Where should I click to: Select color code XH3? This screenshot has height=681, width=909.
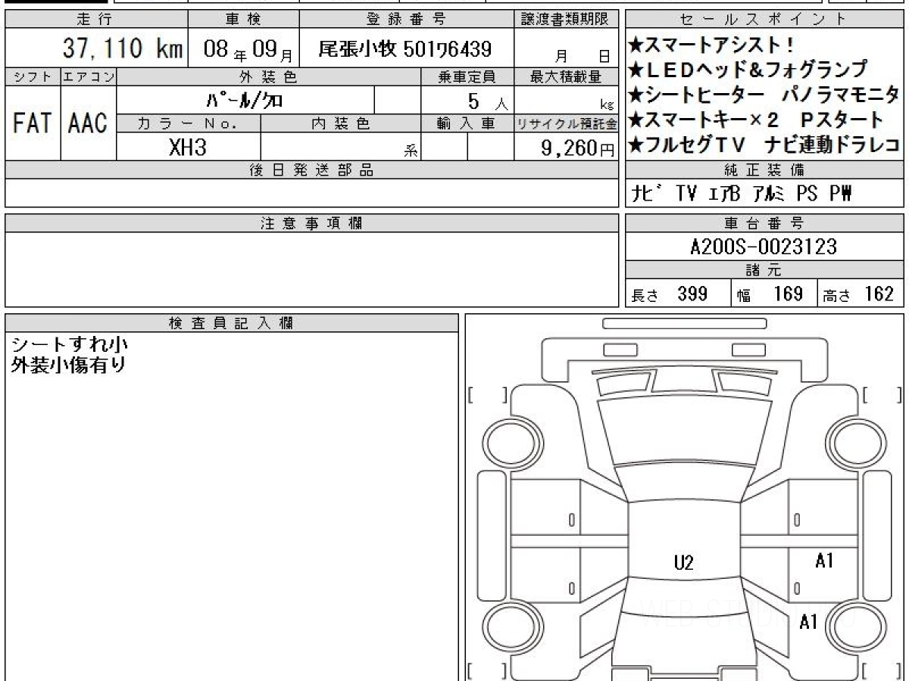[x=188, y=147]
